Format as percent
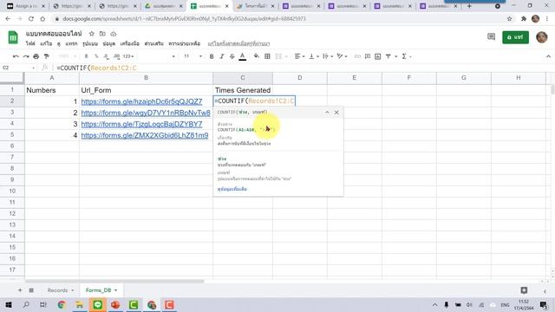The height and width of the screenshot is (312, 555). [x=96, y=56]
